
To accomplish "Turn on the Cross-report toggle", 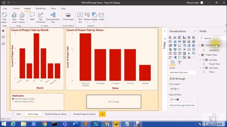I will (176, 89).
